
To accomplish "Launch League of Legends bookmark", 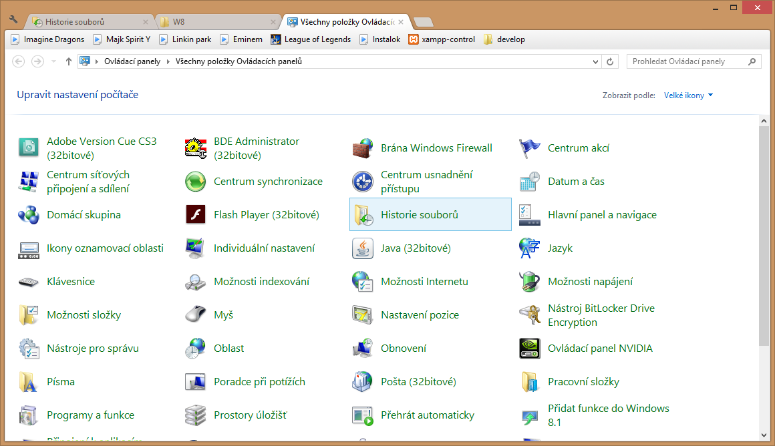I will coord(311,39).
